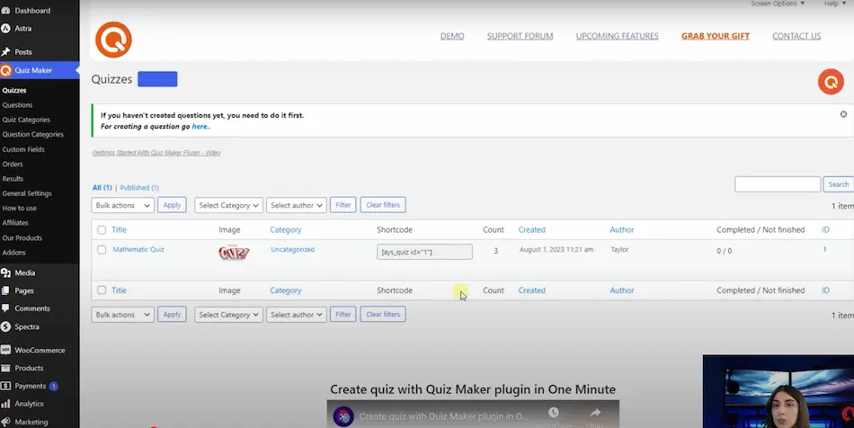
Task: Click the video channel avatar icon
Action: coord(343,416)
